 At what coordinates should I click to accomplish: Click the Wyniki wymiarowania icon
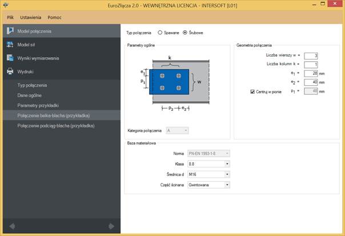pyautogui.click(x=10, y=58)
